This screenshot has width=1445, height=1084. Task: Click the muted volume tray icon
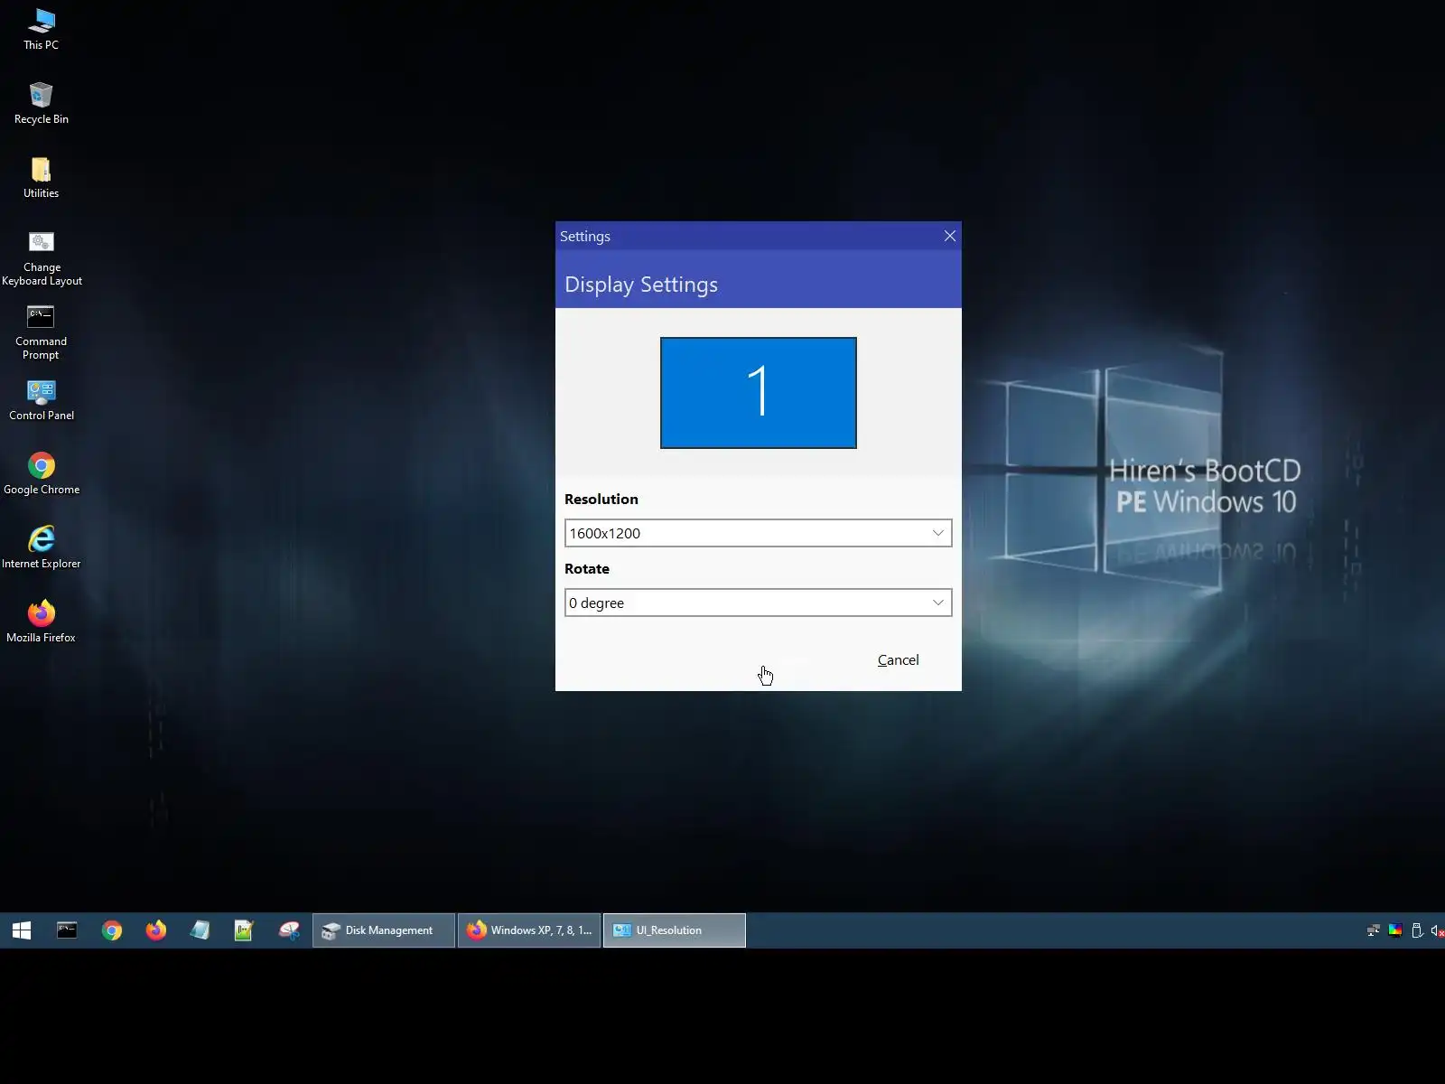pos(1437,930)
